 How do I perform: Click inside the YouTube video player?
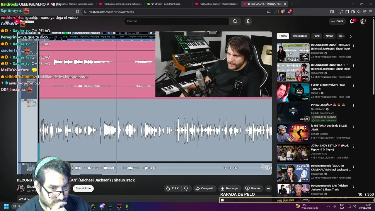pos(144,103)
